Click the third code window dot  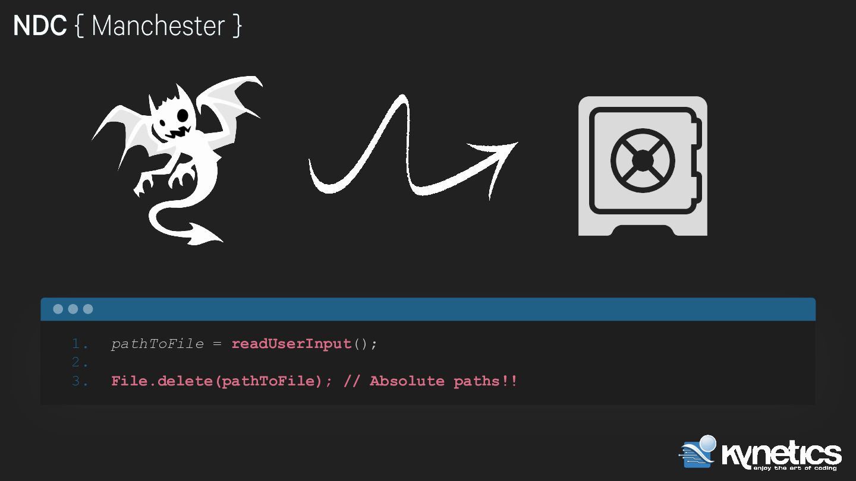(x=88, y=309)
